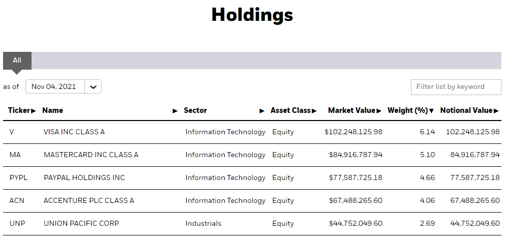Click VISA INC CLASS A name
Screen dimensions: 506x239
(x=74, y=132)
